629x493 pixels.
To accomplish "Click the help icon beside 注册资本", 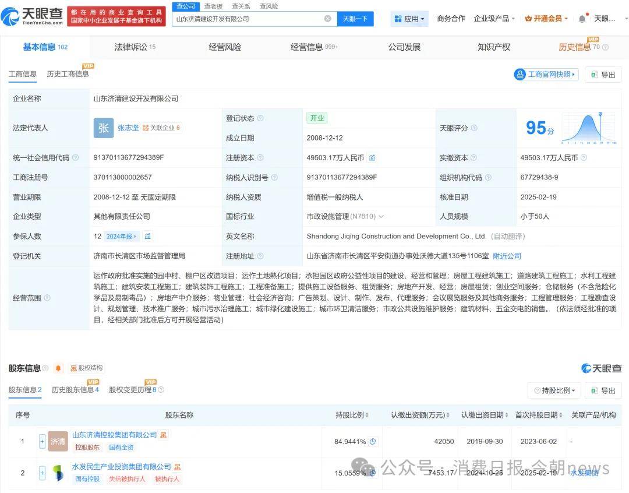I will 260,157.
